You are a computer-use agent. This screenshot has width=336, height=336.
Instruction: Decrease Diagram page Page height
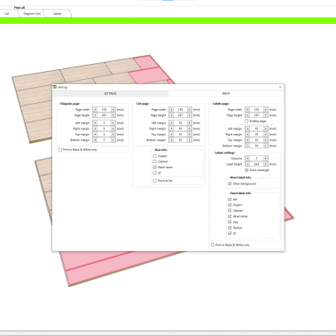coord(95,115)
